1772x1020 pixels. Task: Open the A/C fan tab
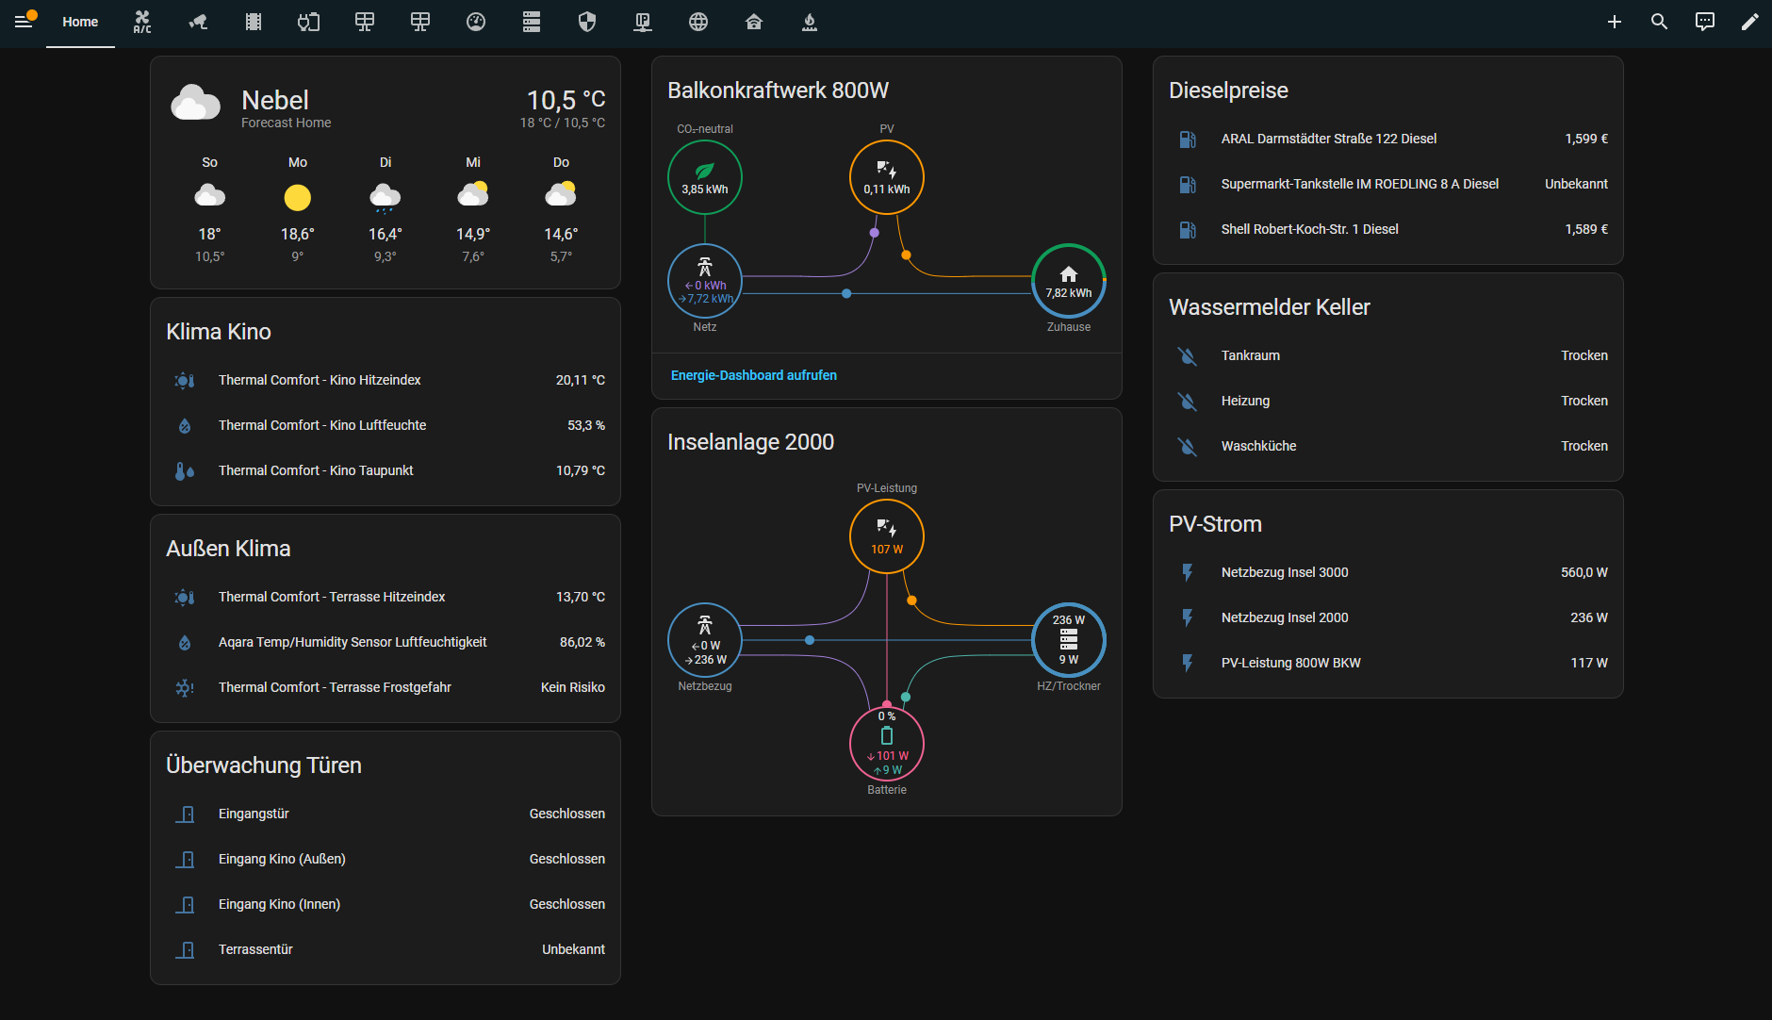click(x=142, y=22)
